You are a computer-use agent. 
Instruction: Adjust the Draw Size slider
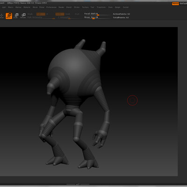97,17
